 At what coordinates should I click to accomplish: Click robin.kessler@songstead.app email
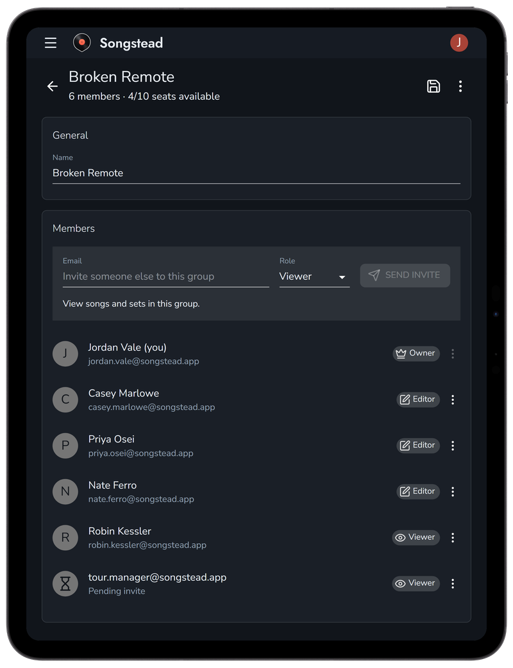click(147, 545)
